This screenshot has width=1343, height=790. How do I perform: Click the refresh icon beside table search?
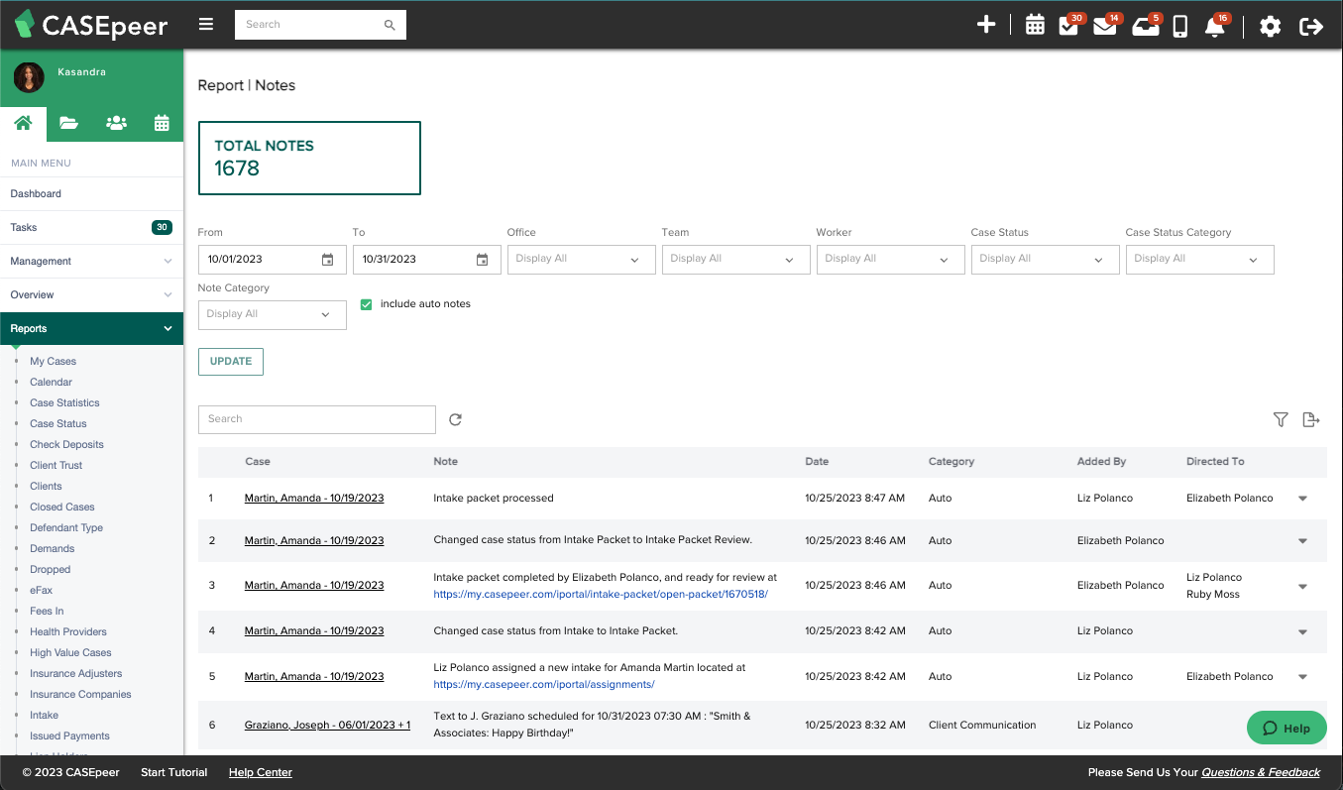pos(455,419)
